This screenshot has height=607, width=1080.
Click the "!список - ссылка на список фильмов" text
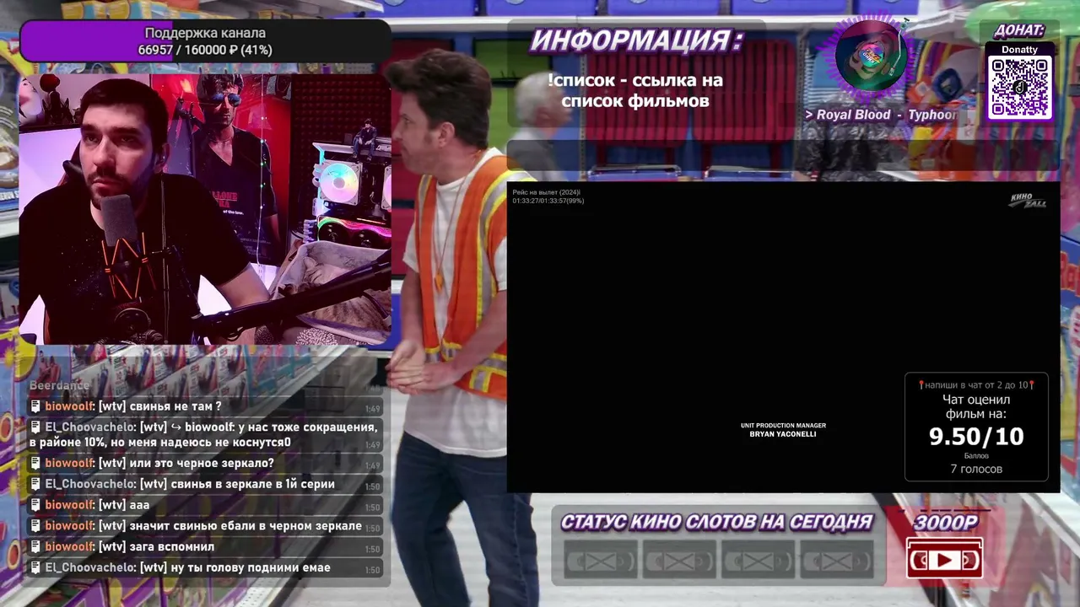(634, 91)
